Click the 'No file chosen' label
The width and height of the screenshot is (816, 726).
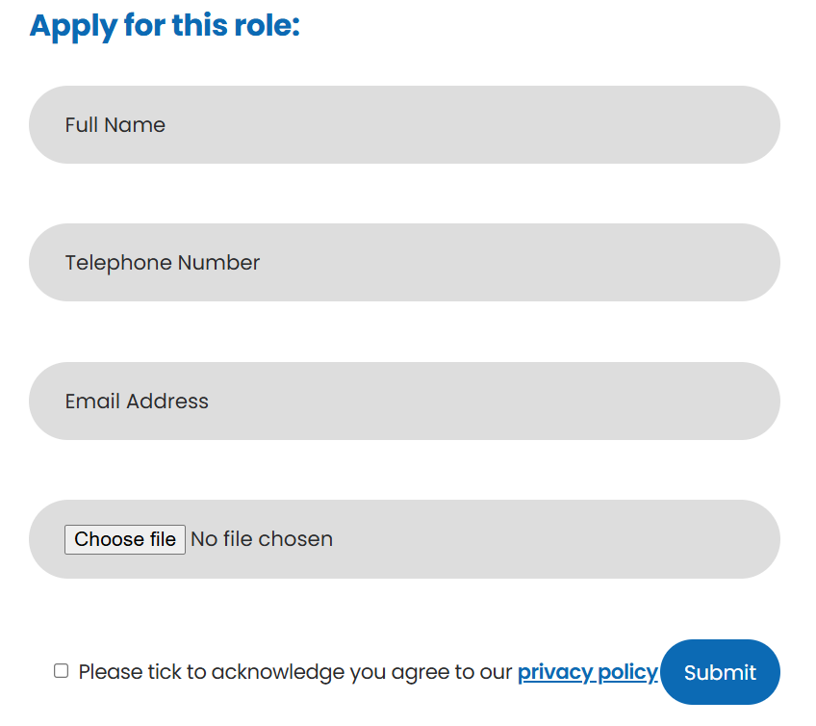point(262,539)
